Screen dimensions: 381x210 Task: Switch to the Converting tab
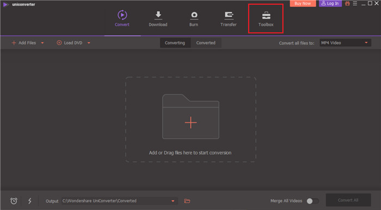click(x=175, y=43)
